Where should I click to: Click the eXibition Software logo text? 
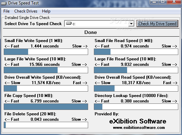138,121
